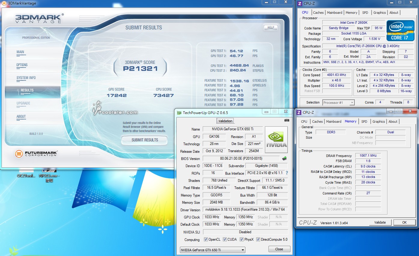The height and width of the screenshot is (256, 419).
Task: Click the Close button in GPU-Z
Action: click(279, 249)
